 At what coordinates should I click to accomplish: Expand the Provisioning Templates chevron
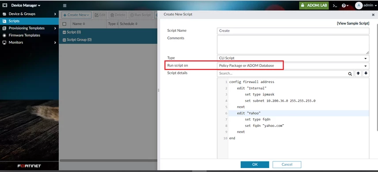55,28
